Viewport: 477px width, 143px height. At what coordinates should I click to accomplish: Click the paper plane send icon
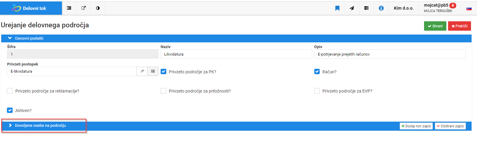point(352,8)
